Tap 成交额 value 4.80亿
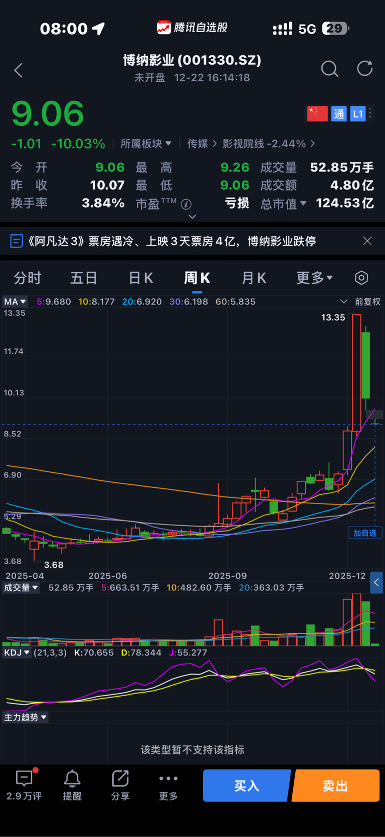Screen dimensions: 385x837 (352, 186)
